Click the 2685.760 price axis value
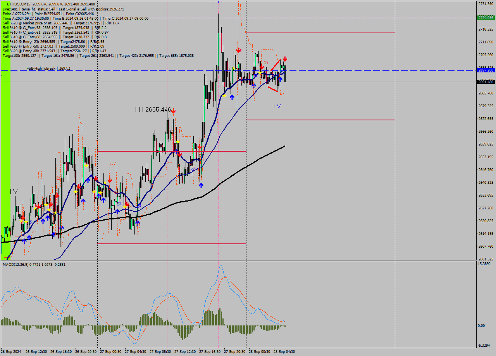The image size is (496, 356). pos(486,93)
